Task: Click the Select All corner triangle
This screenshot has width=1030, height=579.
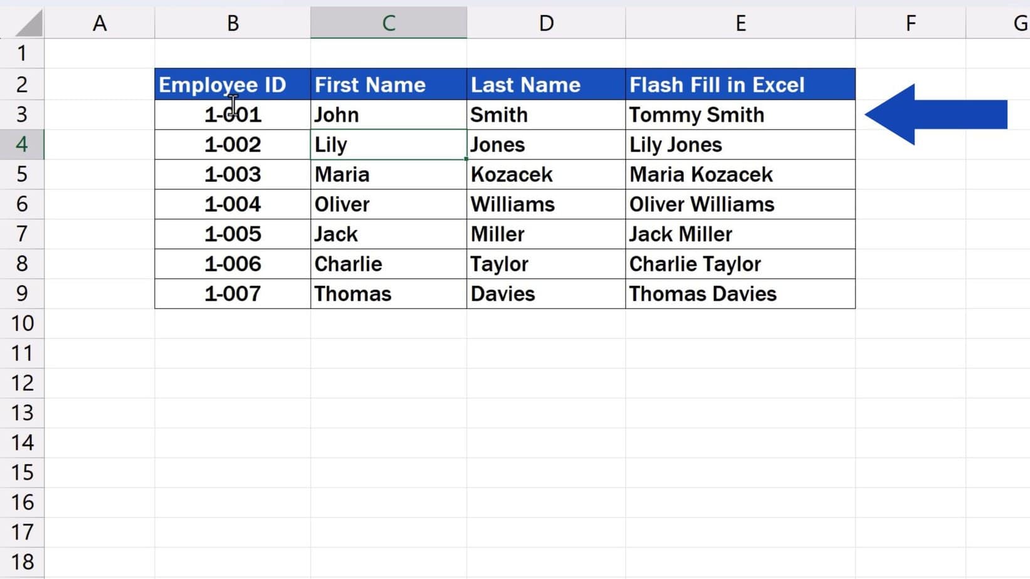Action: [x=28, y=23]
